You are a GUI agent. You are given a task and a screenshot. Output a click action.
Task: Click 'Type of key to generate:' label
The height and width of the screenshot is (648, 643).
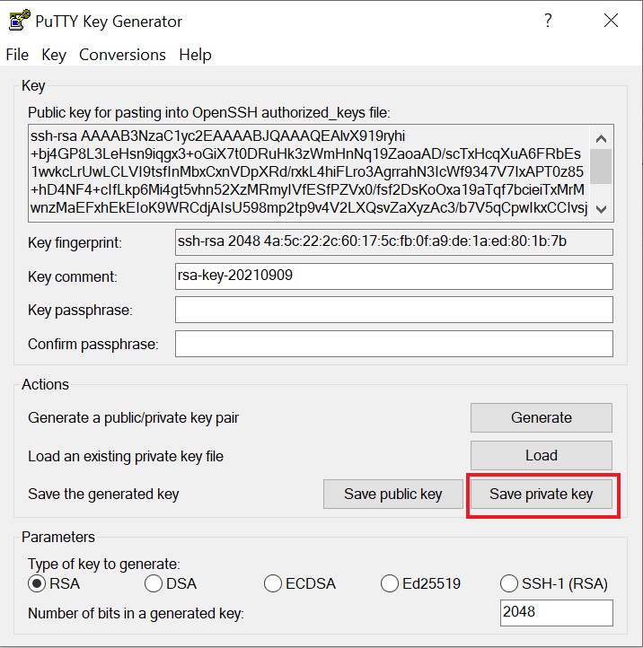pos(104,564)
